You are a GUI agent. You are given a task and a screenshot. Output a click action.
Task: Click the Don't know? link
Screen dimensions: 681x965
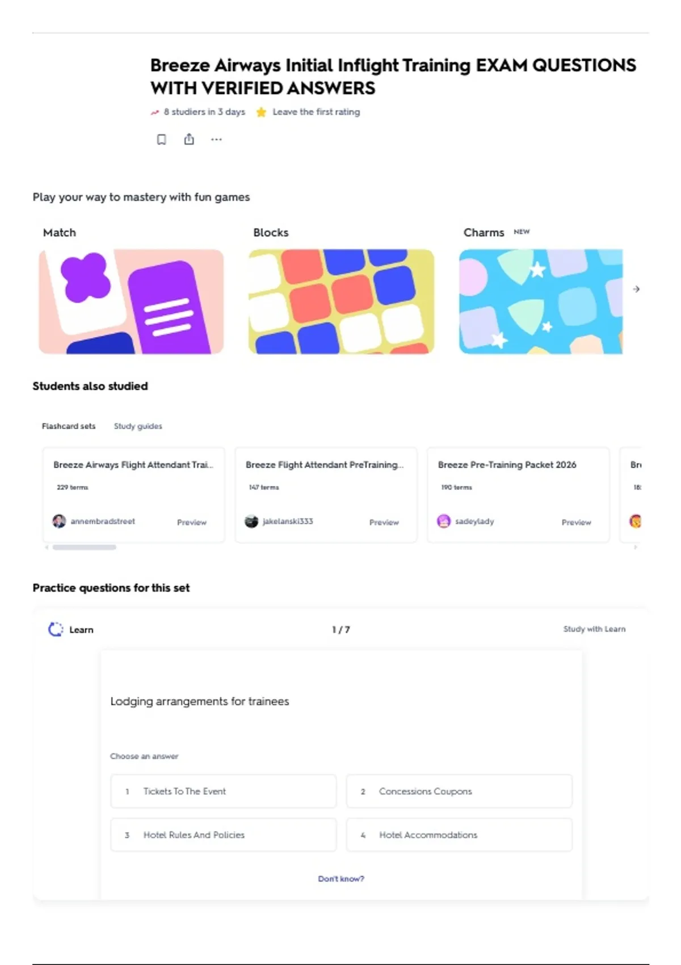click(x=341, y=879)
